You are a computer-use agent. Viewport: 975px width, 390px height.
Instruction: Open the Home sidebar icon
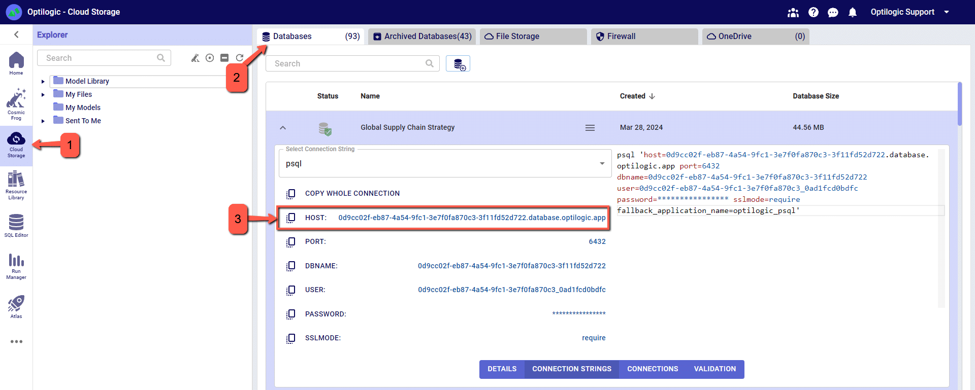tap(16, 63)
